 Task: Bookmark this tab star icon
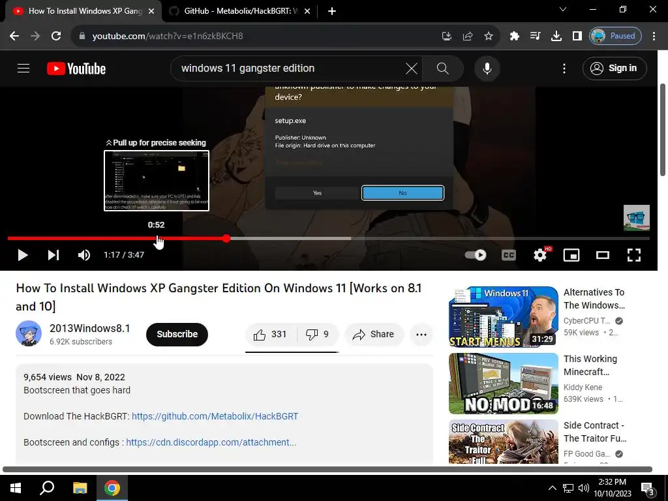pos(488,36)
